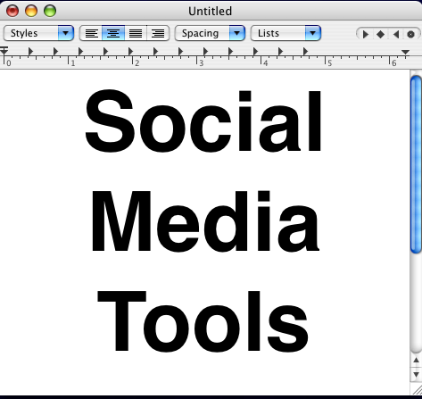Screen dimensions: 422x399
Task: Minimize the window with the yellow button
Action: click(31, 11)
